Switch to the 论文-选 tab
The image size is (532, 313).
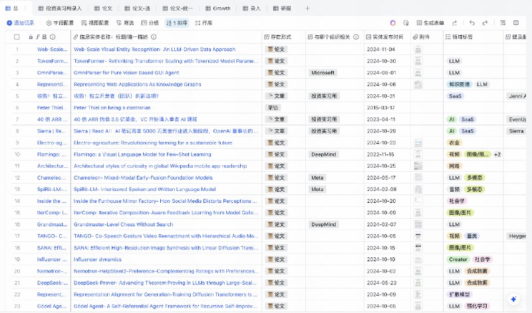pyautogui.click(x=137, y=8)
